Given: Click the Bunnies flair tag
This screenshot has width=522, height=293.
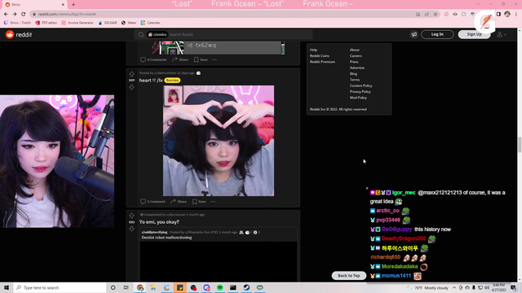Looking at the screenshot, I should 172,81.
